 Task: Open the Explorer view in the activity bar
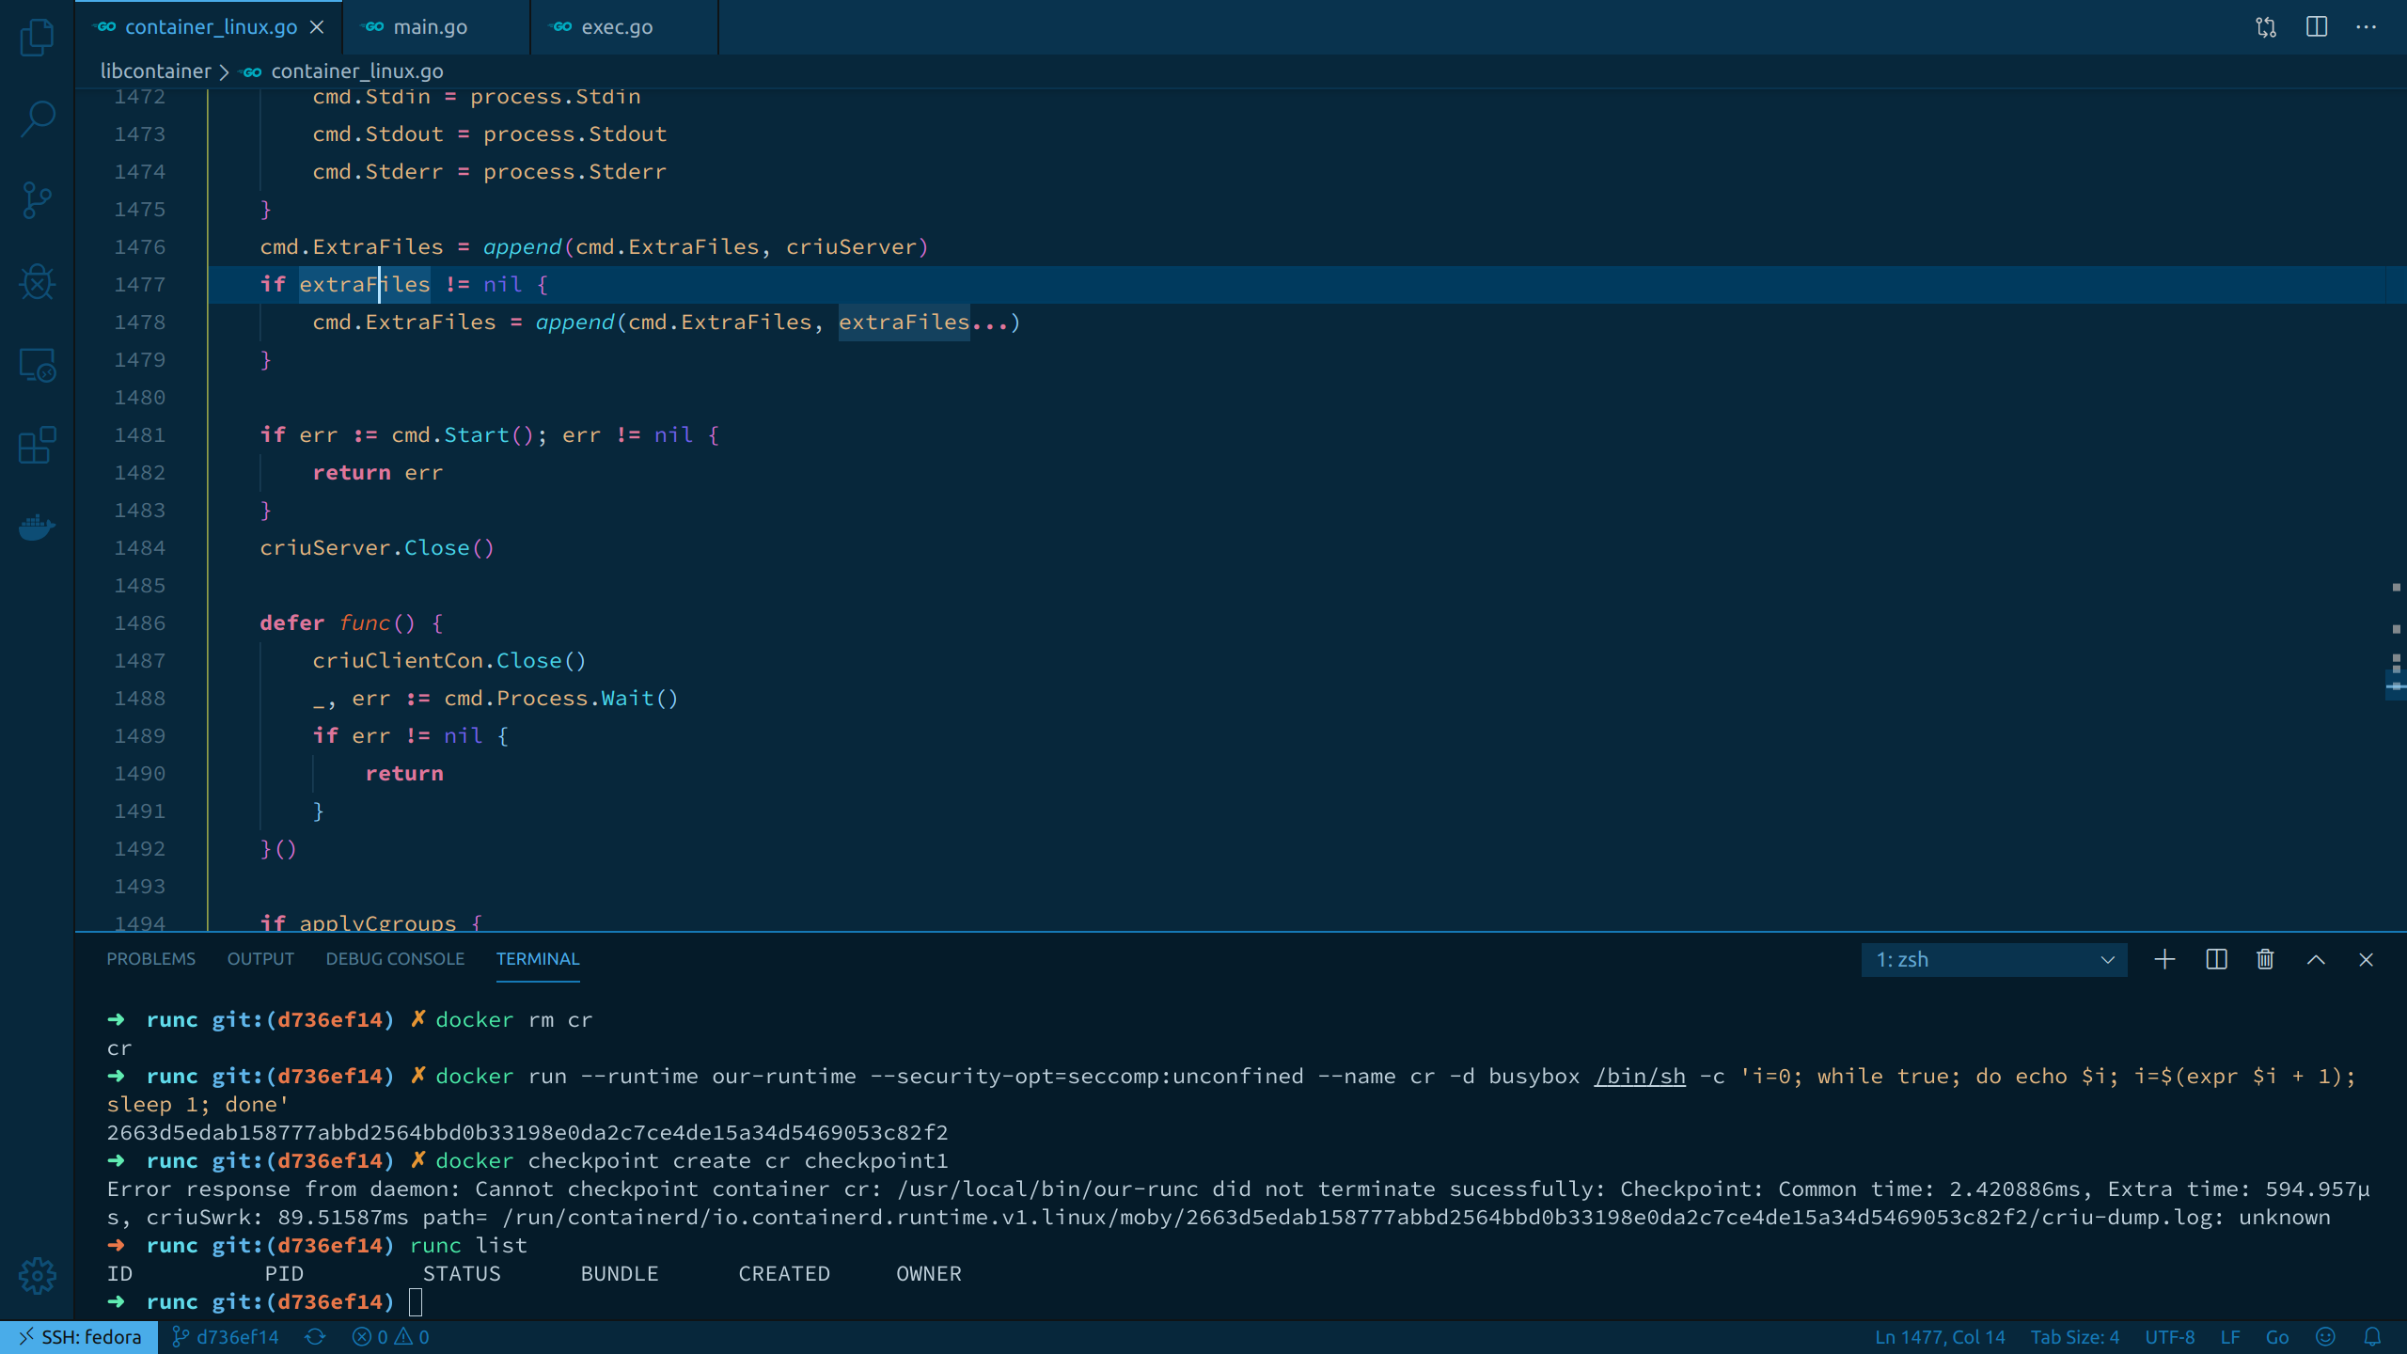point(36,38)
